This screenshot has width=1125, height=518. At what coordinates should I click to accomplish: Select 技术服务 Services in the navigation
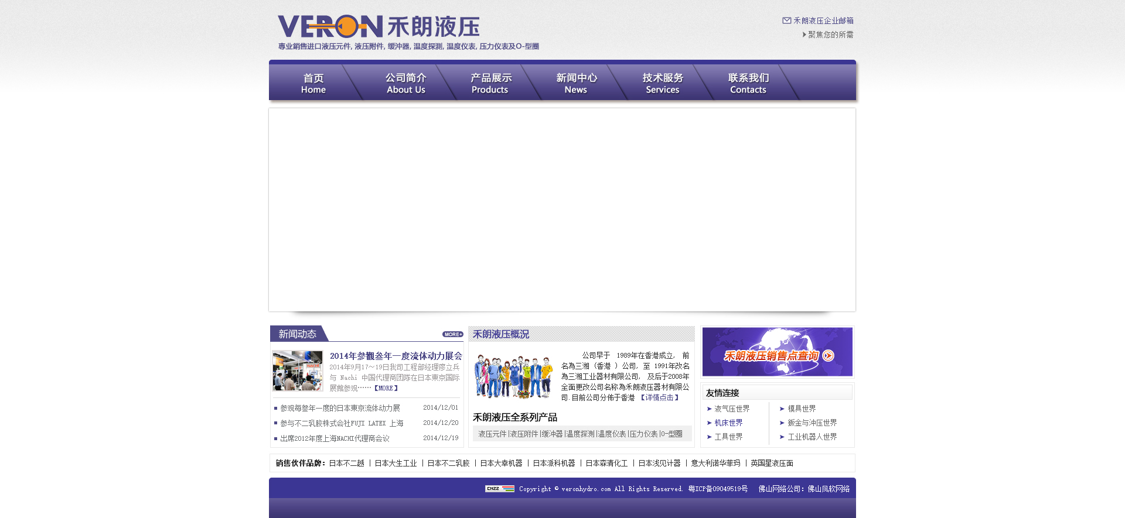pyautogui.click(x=662, y=83)
